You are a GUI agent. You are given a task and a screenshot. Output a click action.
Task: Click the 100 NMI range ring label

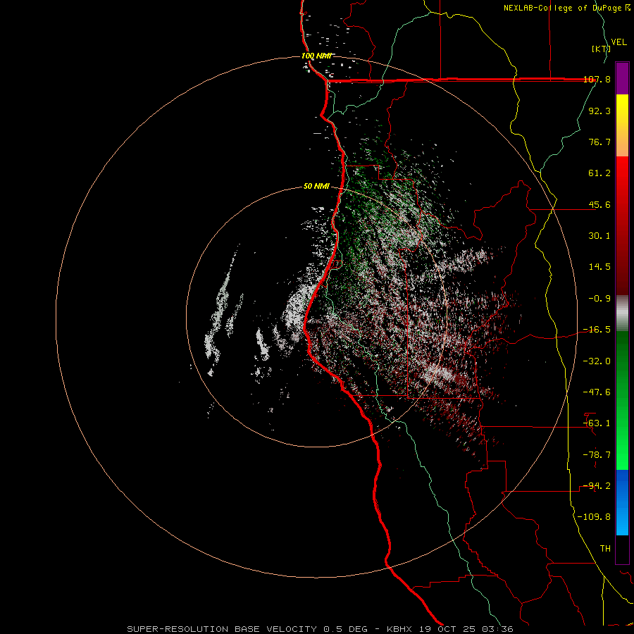tap(316, 56)
